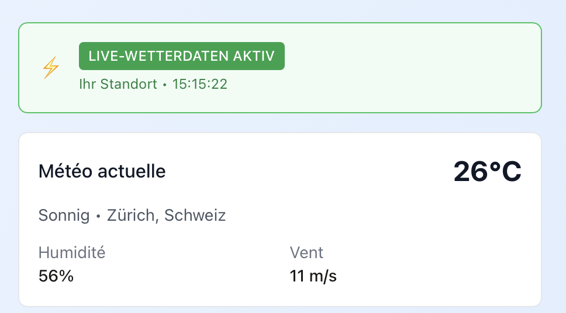Click the word AKTIV in the green badge
This screenshot has height=313, width=566.
[254, 56]
